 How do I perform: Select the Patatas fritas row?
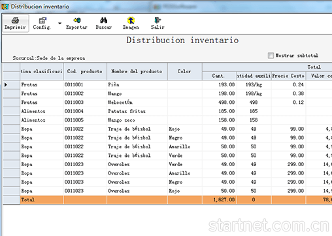point(167,111)
